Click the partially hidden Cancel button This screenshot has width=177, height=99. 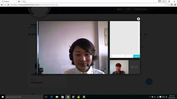tap(144, 47)
